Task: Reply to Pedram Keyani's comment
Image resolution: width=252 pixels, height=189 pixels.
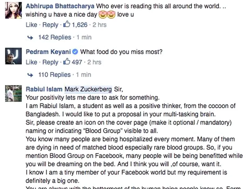Action: (x=50, y=62)
